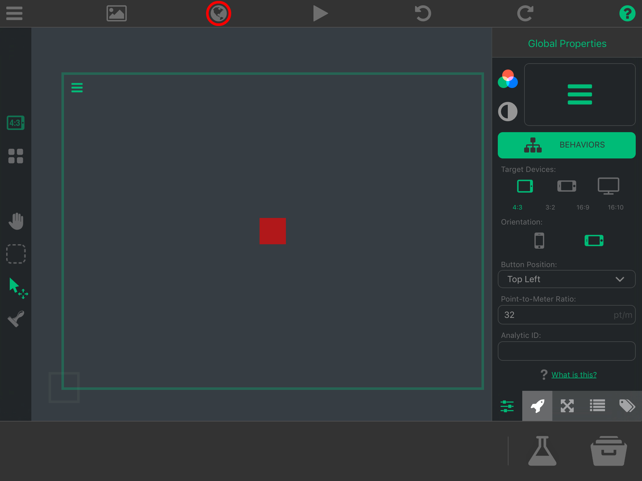Select the 4:3 tablet target device
The height and width of the screenshot is (481, 642).
[x=525, y=186]
